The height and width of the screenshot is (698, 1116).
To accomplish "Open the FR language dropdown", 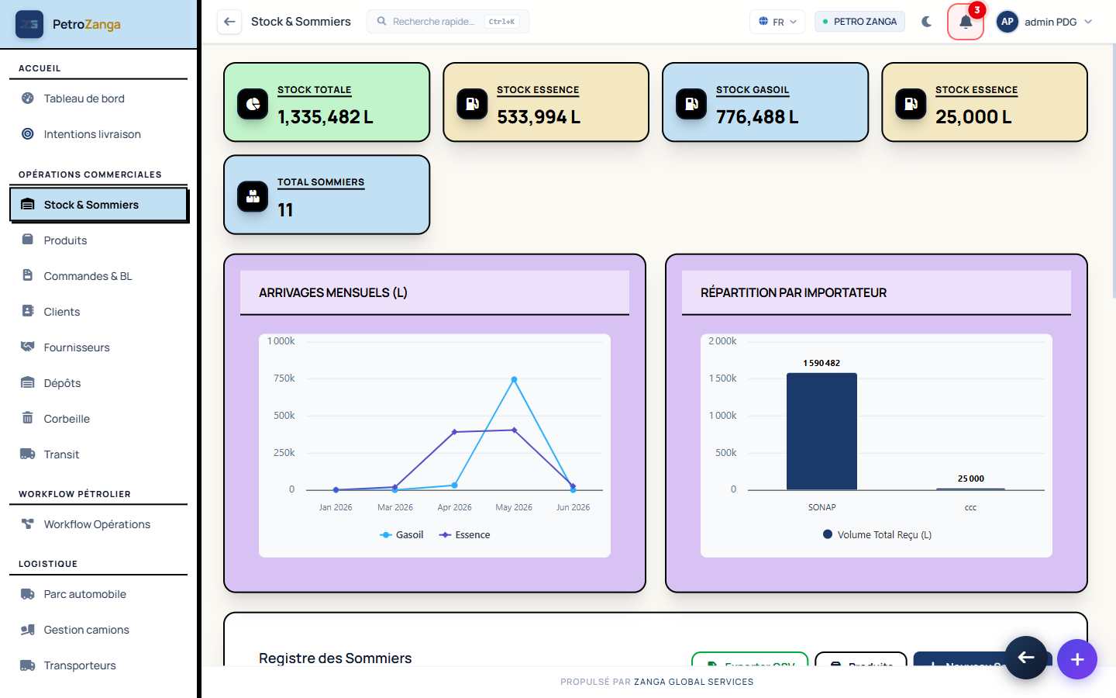I will pyautogui.click(x=777, y=22).
